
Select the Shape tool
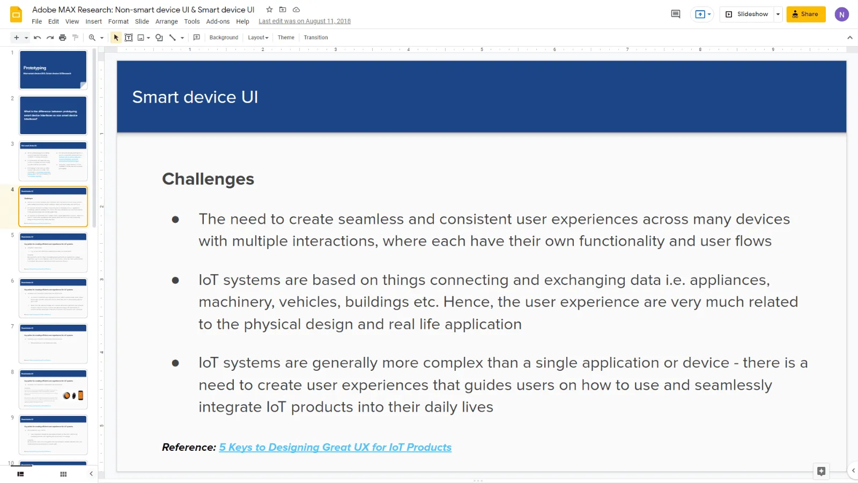click(159, 38)
